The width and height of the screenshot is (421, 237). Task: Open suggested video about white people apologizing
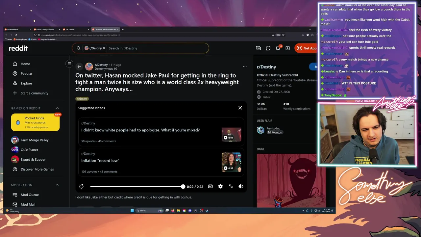(140, 130)
